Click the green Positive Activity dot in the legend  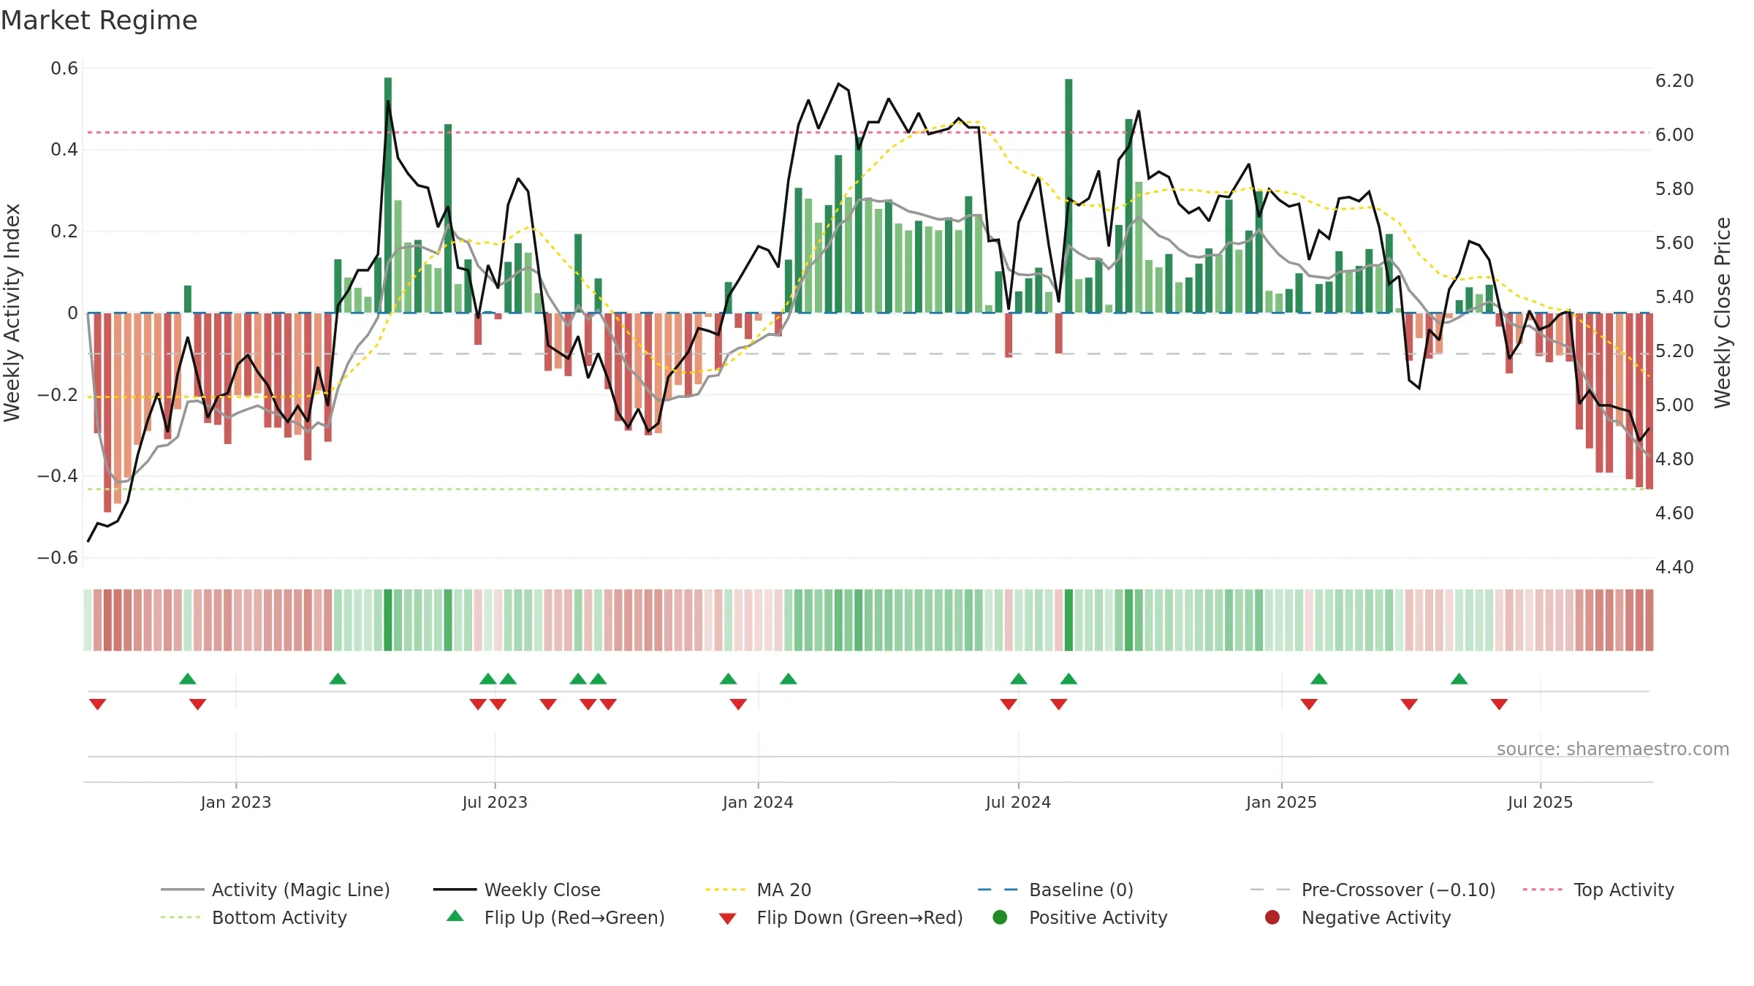[x=1000, y=917]
